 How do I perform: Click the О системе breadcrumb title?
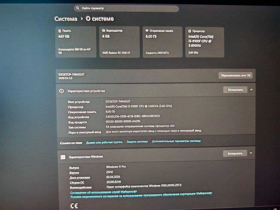click(100, 19)
